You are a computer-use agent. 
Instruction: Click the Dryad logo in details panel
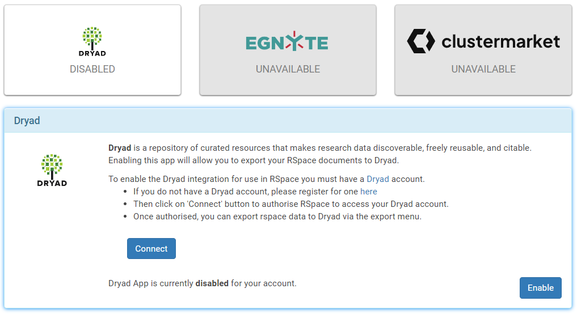tap(52, 170)
